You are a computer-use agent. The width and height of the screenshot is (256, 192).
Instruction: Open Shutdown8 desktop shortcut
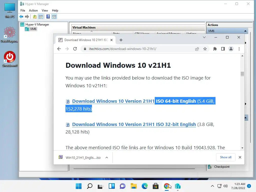[10, 59]
